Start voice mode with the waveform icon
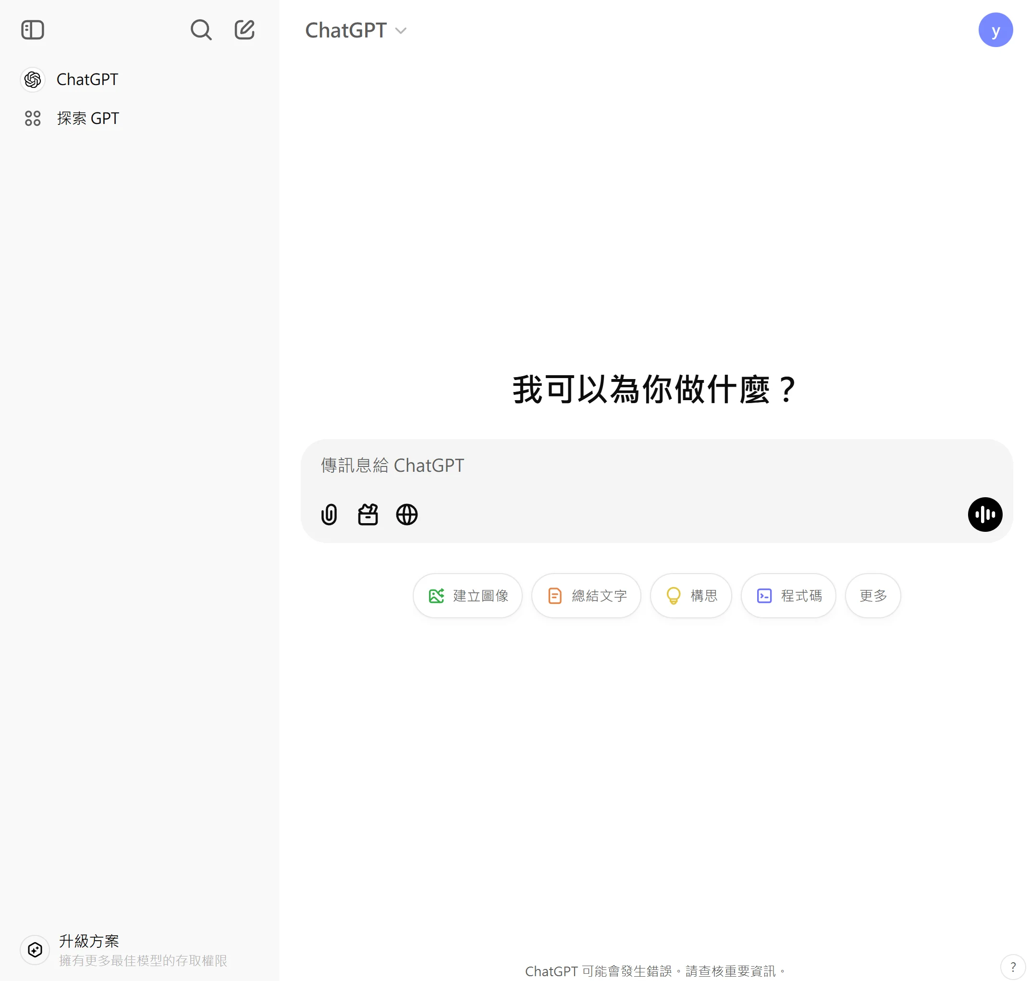 [x=984, y=515]
